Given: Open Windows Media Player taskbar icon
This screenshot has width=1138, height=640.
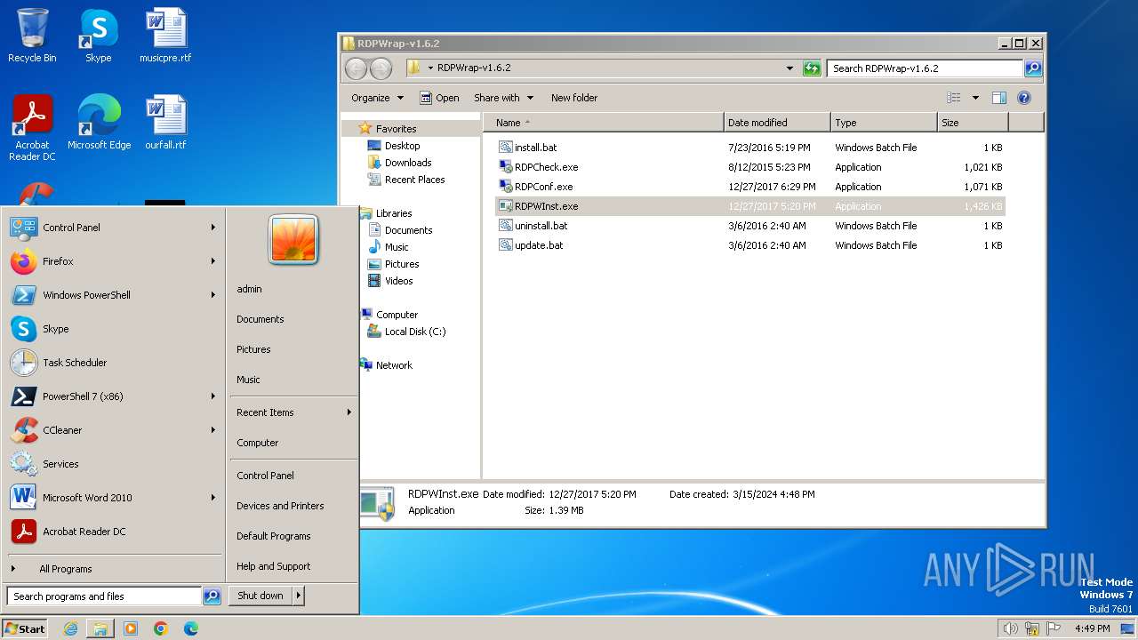Looking at the screenshot, I should click(131, 628).
